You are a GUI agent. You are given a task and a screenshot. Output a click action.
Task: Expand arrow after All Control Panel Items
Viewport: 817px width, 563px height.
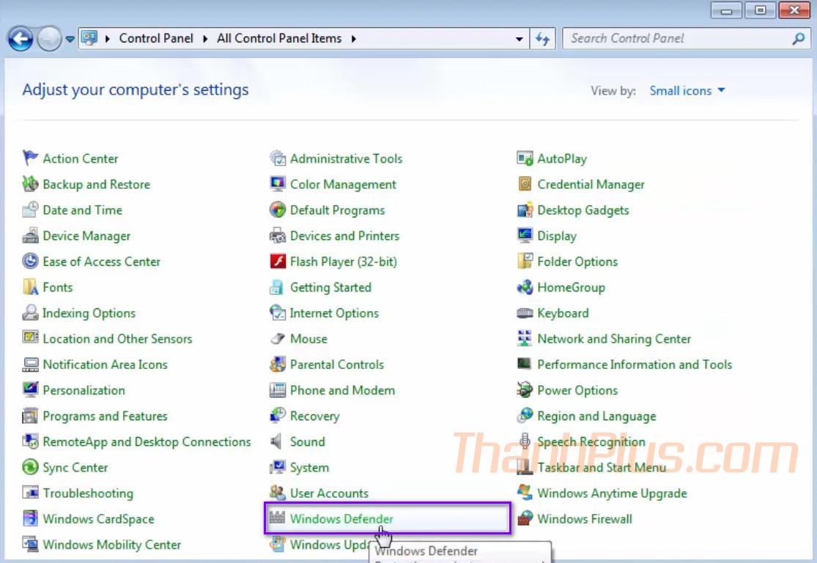coord(354,39)
